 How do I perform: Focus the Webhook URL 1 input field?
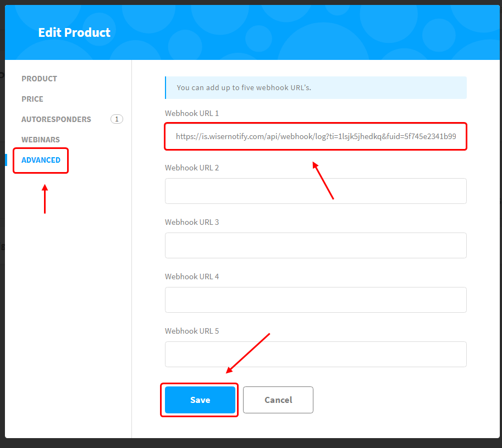click(316, 136)
